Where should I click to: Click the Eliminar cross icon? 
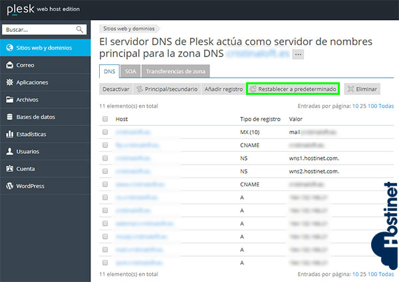pyautogui.click(x=350, y=89)
